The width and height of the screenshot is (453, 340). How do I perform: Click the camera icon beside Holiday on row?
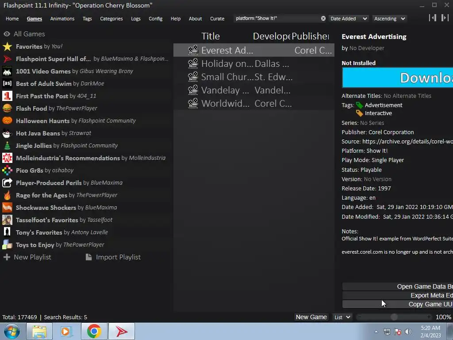tap(193, 64)
